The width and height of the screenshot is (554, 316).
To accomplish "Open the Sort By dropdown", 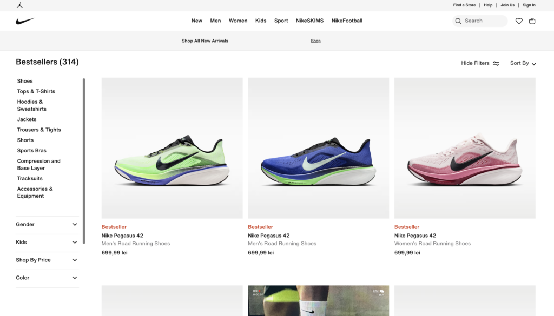I will 523,63.
